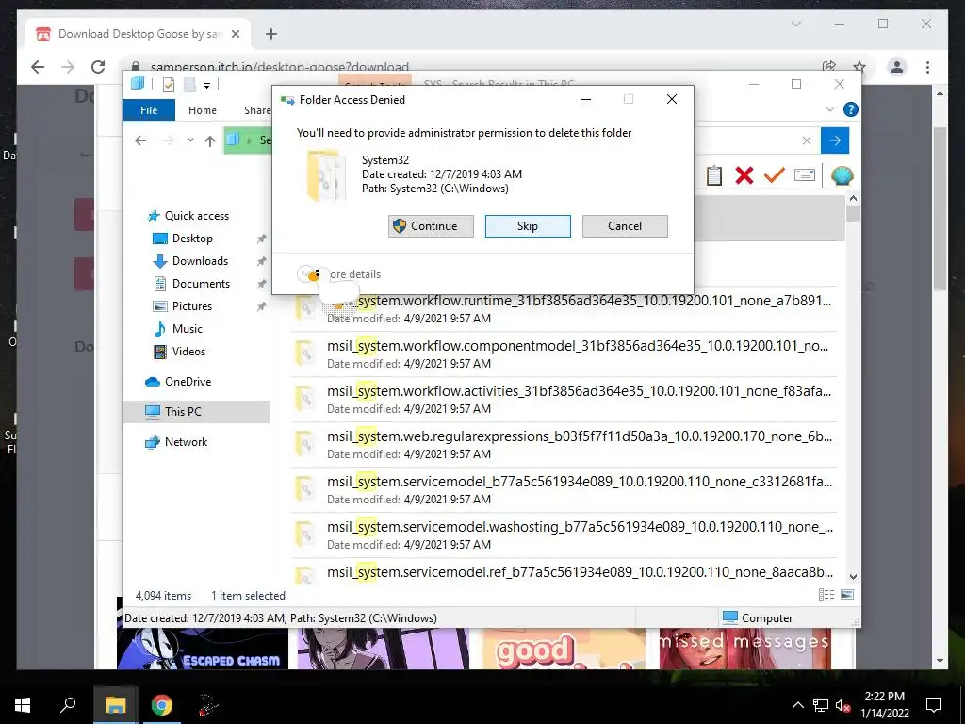Click the blue search arrow button
Screen dimensions: 965x724
835,140
